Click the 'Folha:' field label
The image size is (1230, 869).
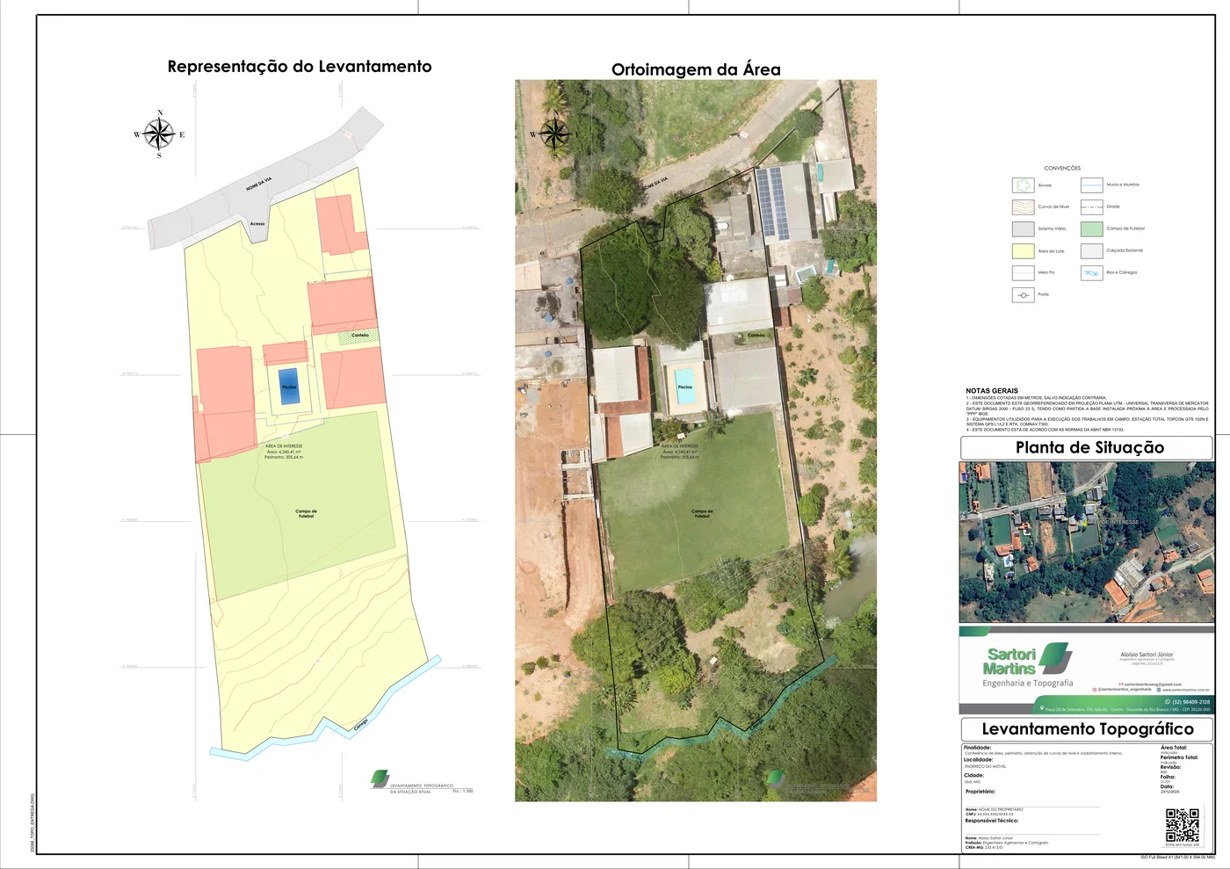click(x=1168, y=777)
